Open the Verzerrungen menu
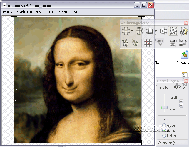Viewport: 189px width, 147px height. 45,12
